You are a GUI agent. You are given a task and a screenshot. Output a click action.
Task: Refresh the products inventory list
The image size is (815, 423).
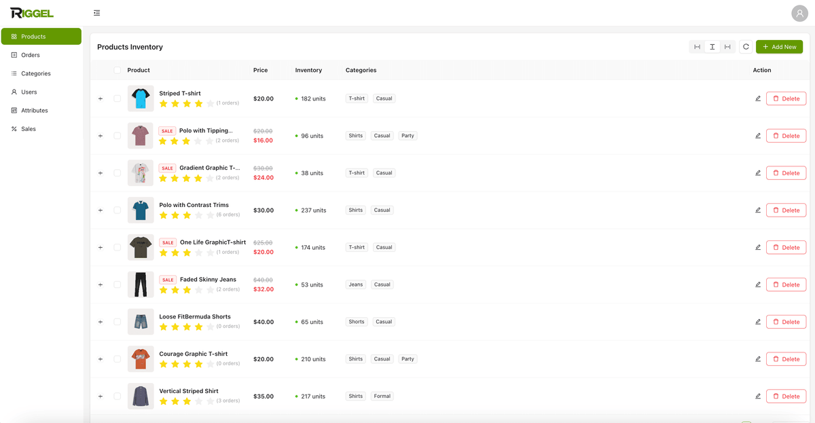pos(745,46)
